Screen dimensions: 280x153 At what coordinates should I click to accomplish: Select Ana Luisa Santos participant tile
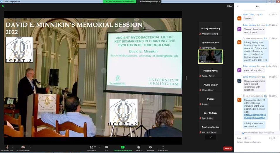tap(211, 127)
